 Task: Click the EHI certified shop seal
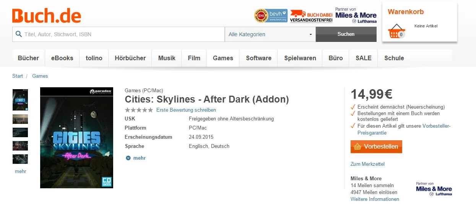click(x=261, y=16)
